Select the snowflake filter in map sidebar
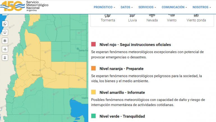The width and height of the screenshot is (216, 122). point(5,41)
